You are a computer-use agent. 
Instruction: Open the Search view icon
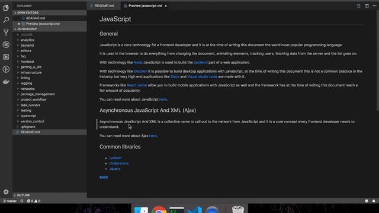6,20
